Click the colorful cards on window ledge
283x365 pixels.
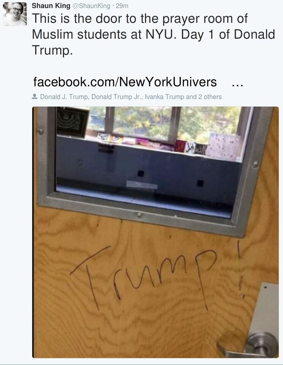coord(152,143)
